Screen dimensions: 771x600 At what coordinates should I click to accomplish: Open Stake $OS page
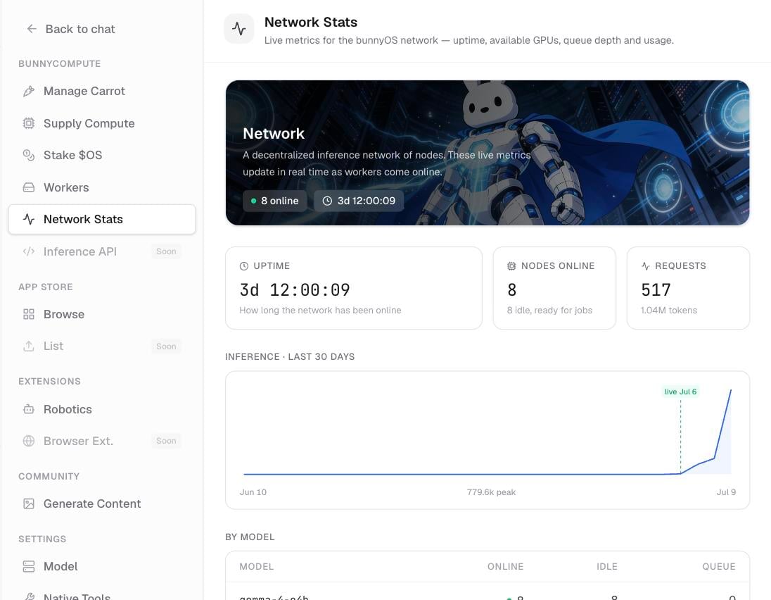point(102,155)
